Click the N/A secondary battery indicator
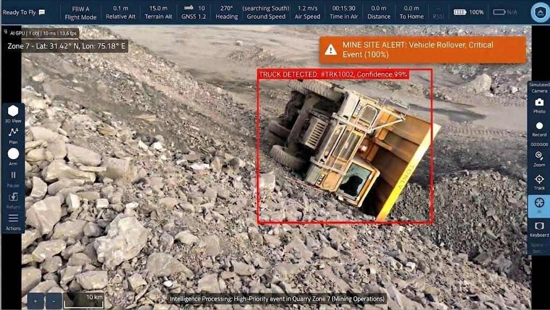This screenshot has width=550, height=310. pos(505,12)
